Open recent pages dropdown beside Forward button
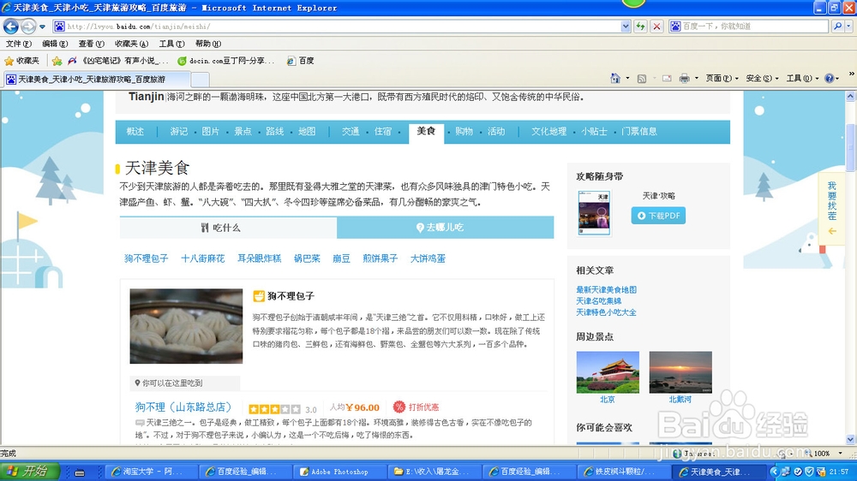 (43, 27)
